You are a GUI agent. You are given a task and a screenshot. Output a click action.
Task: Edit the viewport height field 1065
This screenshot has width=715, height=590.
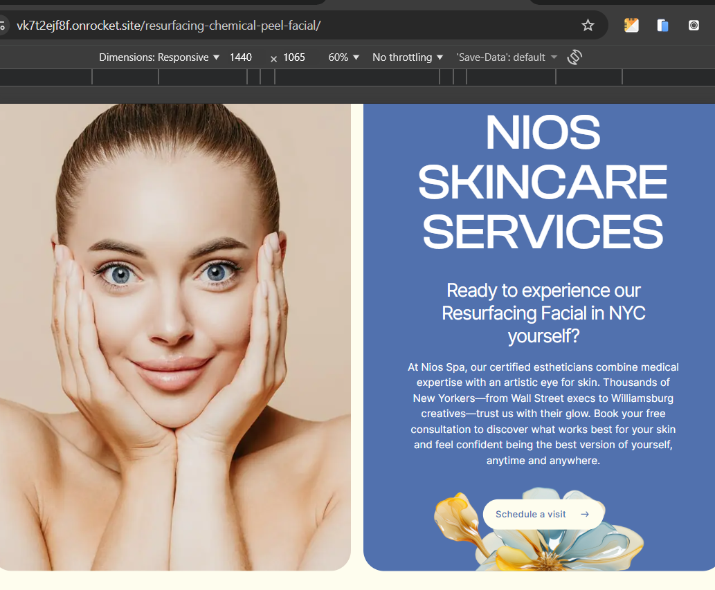[294, 57]
